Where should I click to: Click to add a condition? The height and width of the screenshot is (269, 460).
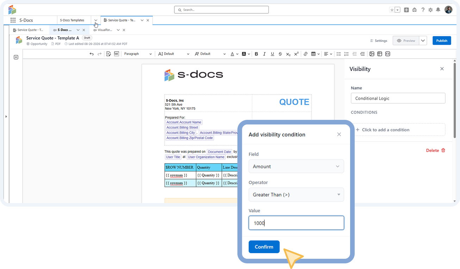coord(398,130)
